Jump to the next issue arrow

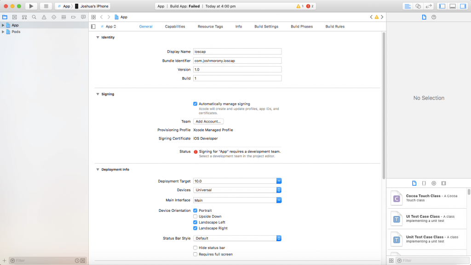pos(382,17)
